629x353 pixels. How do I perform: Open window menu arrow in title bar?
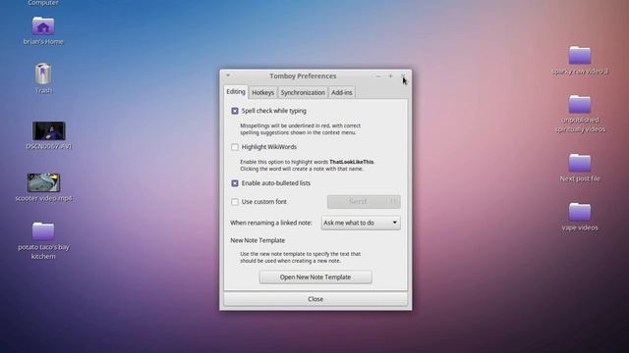(x=228, y=76)
